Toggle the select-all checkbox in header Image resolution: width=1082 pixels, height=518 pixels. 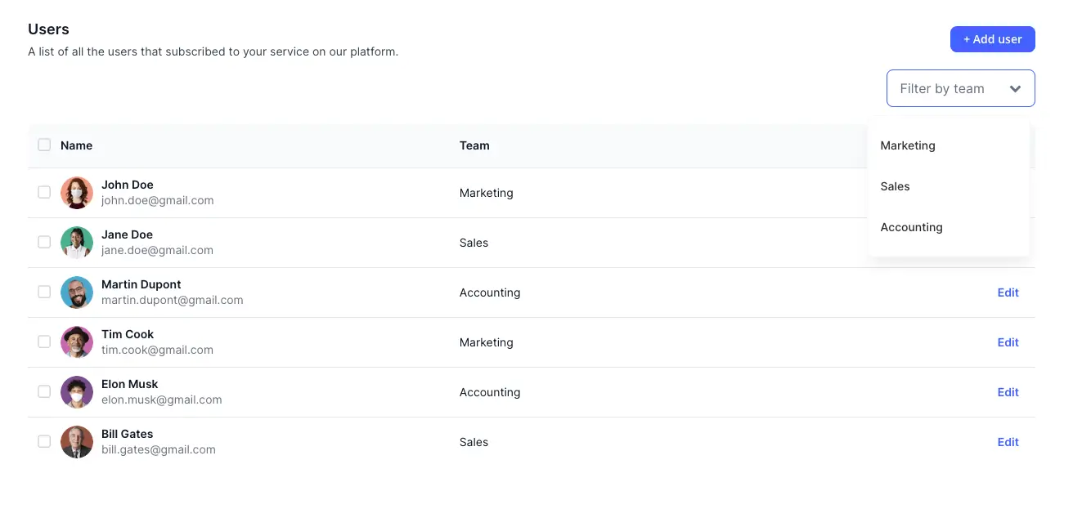(44, 145)
